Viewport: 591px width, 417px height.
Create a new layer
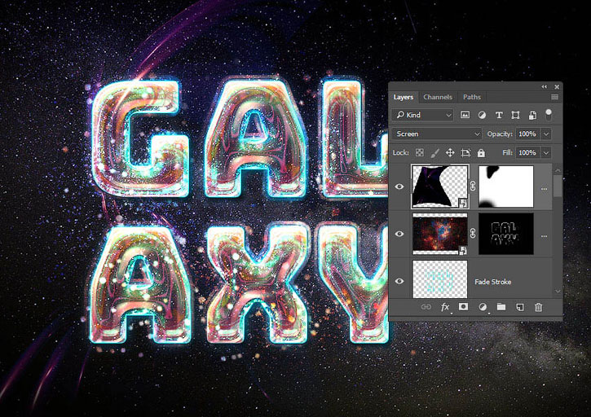520,307
